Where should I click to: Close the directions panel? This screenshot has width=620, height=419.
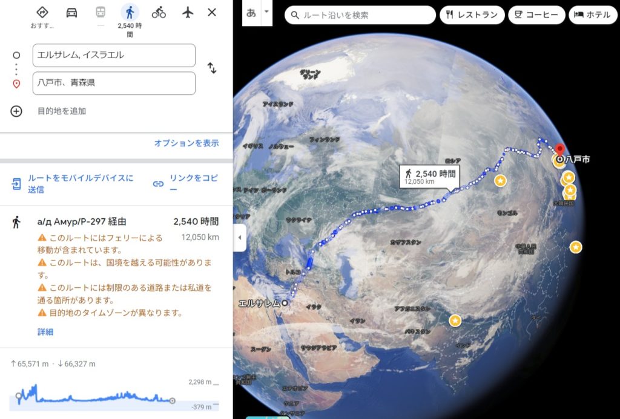(x=212, y=13)
